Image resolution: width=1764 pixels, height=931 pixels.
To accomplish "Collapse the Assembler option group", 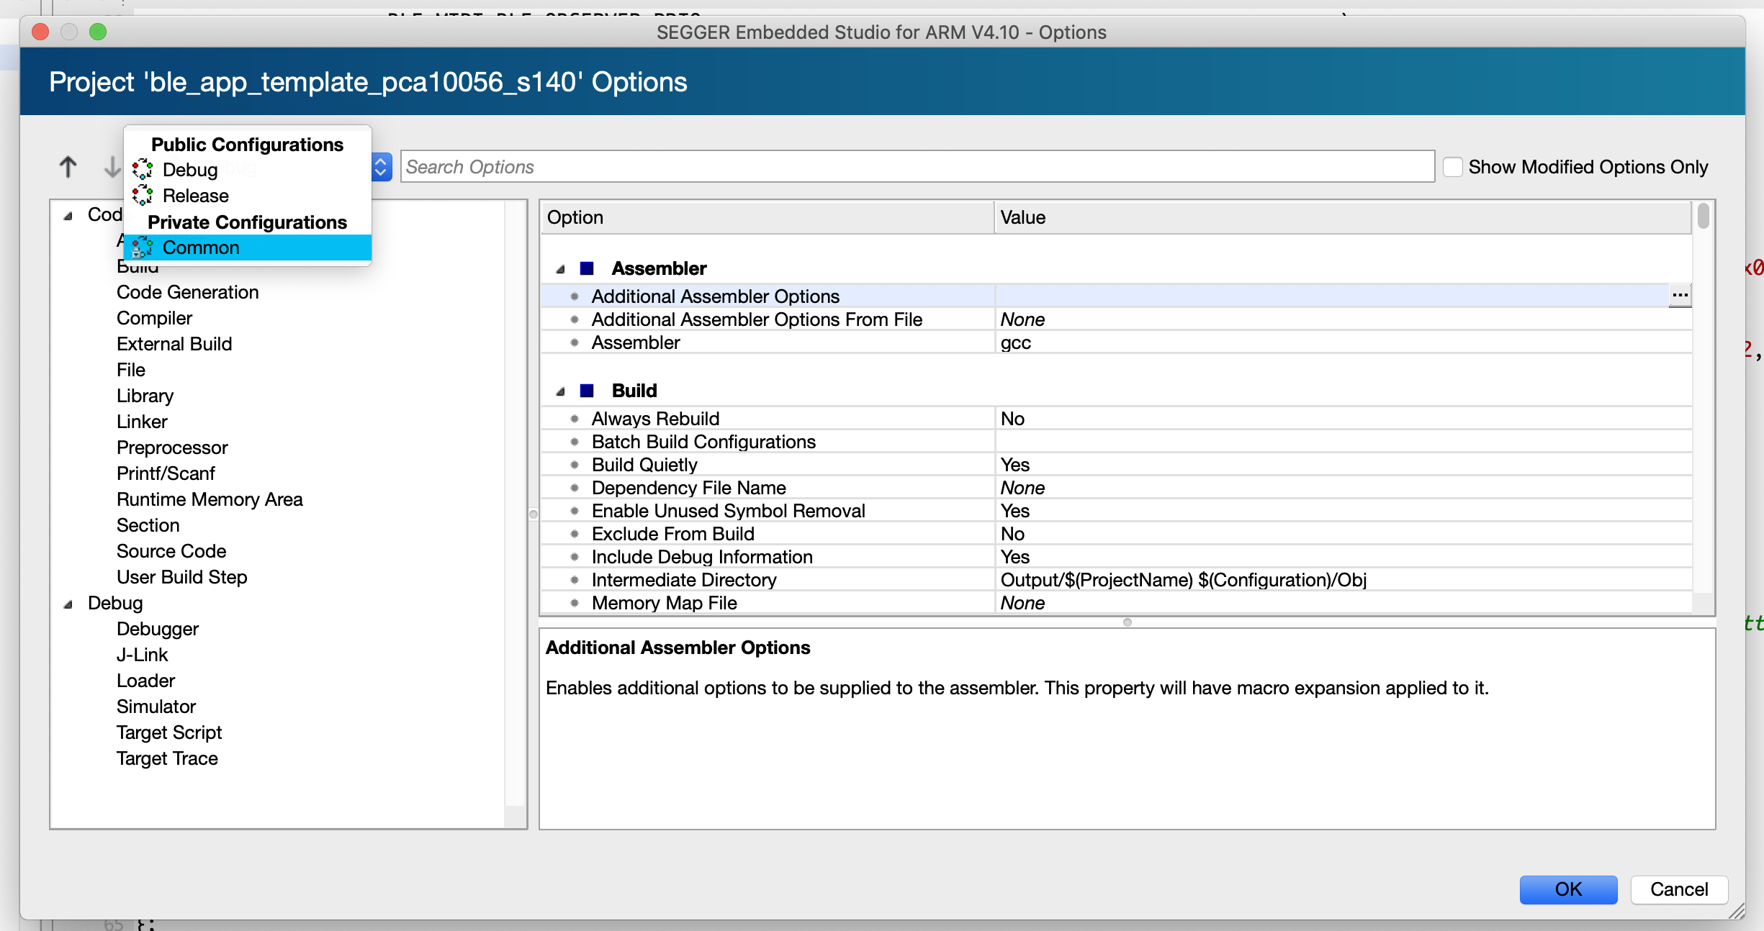I will pyautogui.click(x=560, y=269).
